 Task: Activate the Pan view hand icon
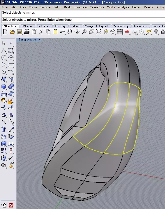[x=70, y=32]
